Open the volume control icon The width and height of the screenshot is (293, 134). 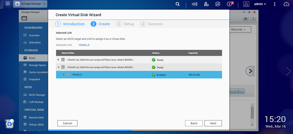pos(194,4)
